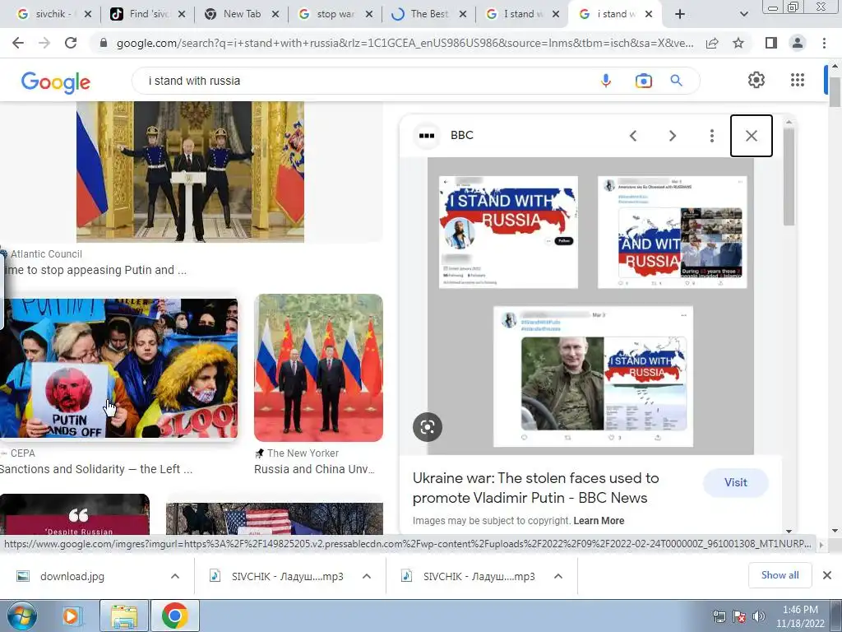Switch to the TikTok Find tab
Viewport: 842px width, 632px height.
click(x=145, y=14)
